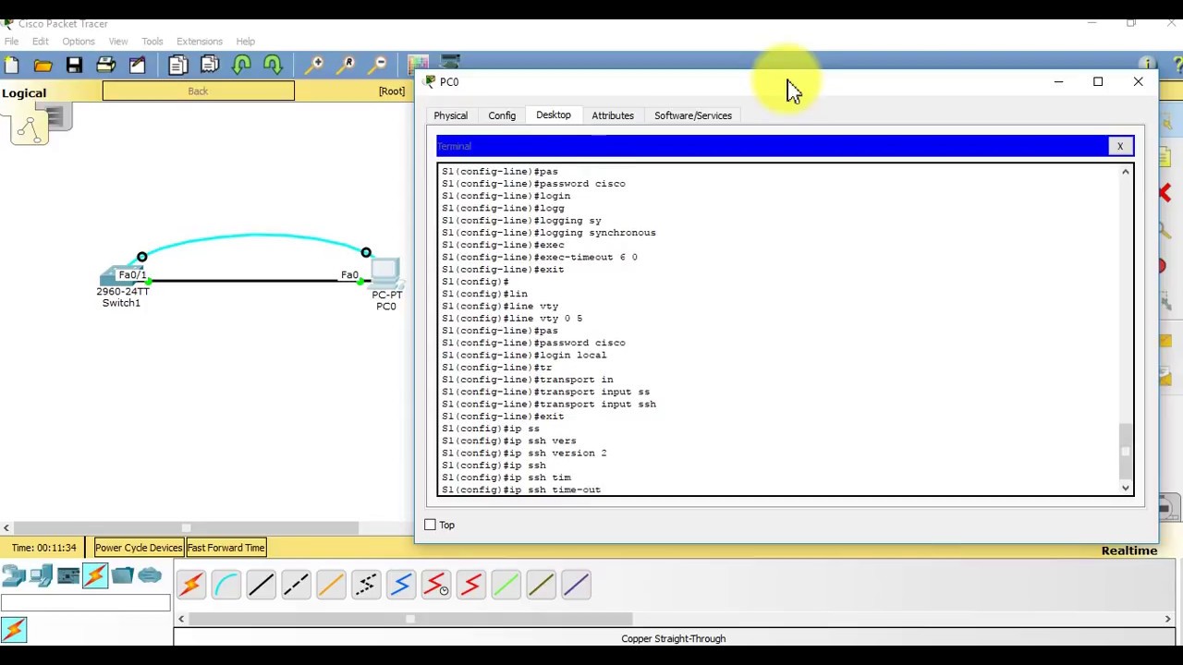Reset workspace zoom level

pyautogui.click(x=348, y=65)
